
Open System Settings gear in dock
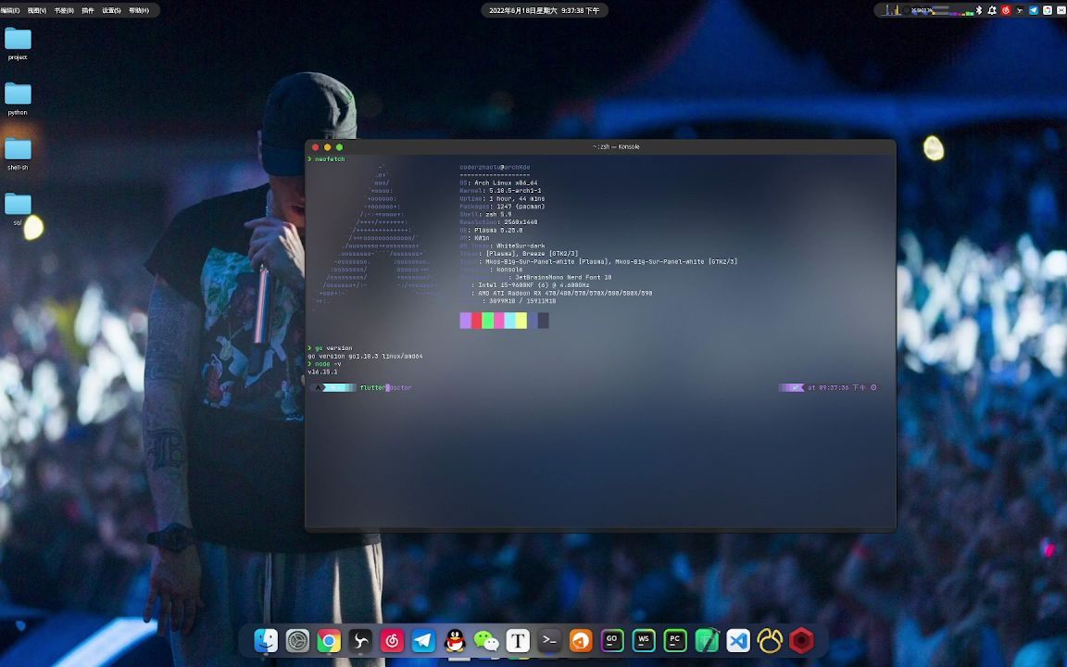coord(297,640)
